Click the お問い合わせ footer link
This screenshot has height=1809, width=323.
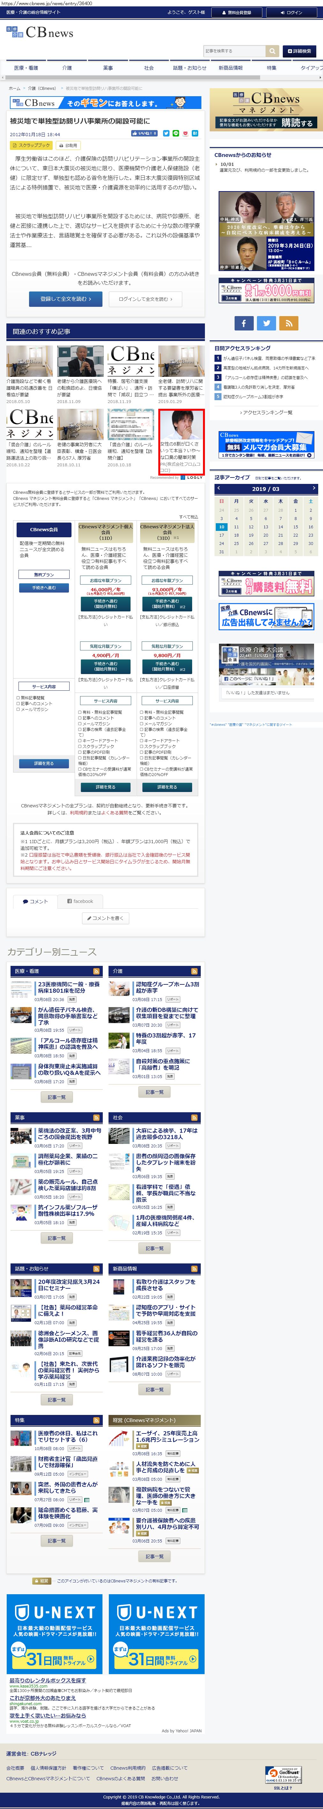pyautogui.click(x=165, y=1779)
